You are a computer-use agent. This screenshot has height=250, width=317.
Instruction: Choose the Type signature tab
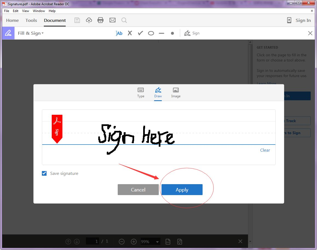click(141, 93)
